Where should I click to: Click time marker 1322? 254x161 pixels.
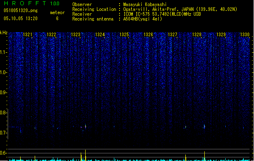coord(52,35)
